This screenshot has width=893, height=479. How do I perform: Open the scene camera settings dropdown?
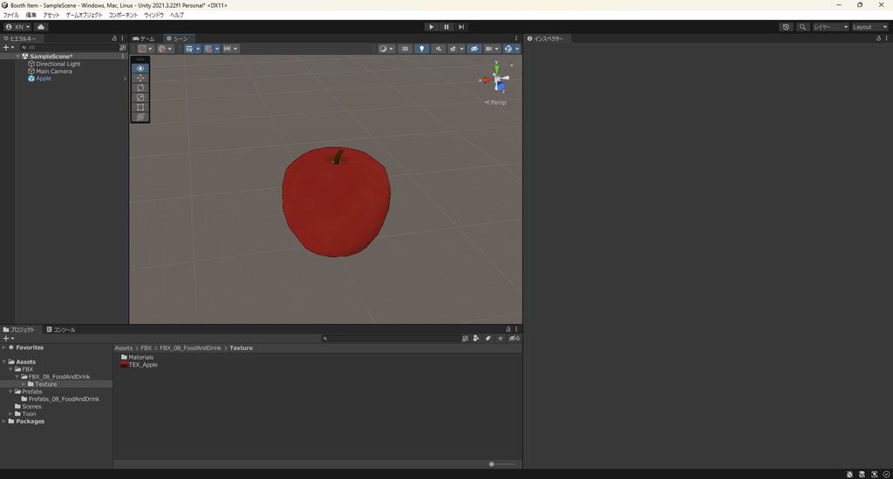tap(492, 49)
